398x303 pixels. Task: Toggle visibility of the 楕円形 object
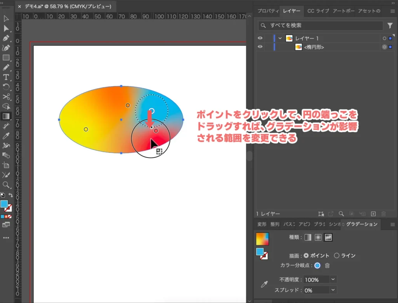(260, 47)
